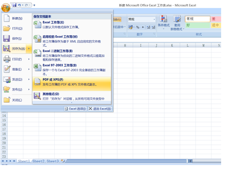Expand the 发布 submenu arrow
Viewport: 237px width, 170px height.
[29, 90]
